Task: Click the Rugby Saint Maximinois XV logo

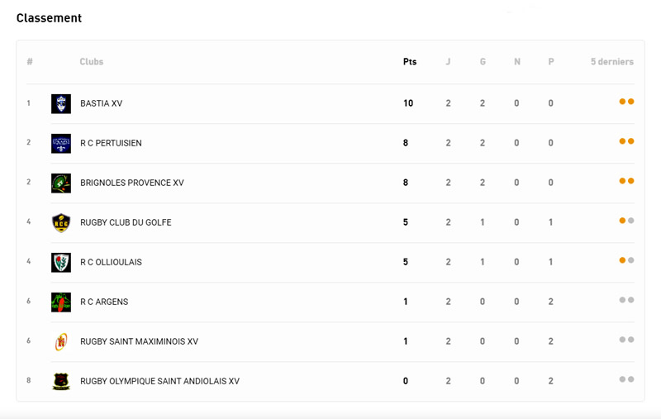Action: click(x=61, y=342)
